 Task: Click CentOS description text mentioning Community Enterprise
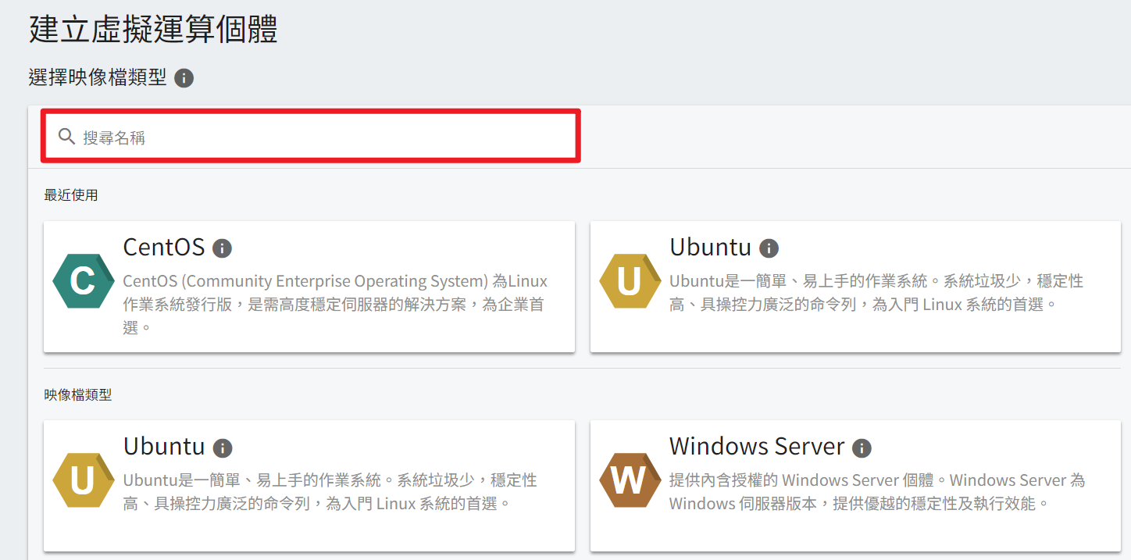(335, 304)
